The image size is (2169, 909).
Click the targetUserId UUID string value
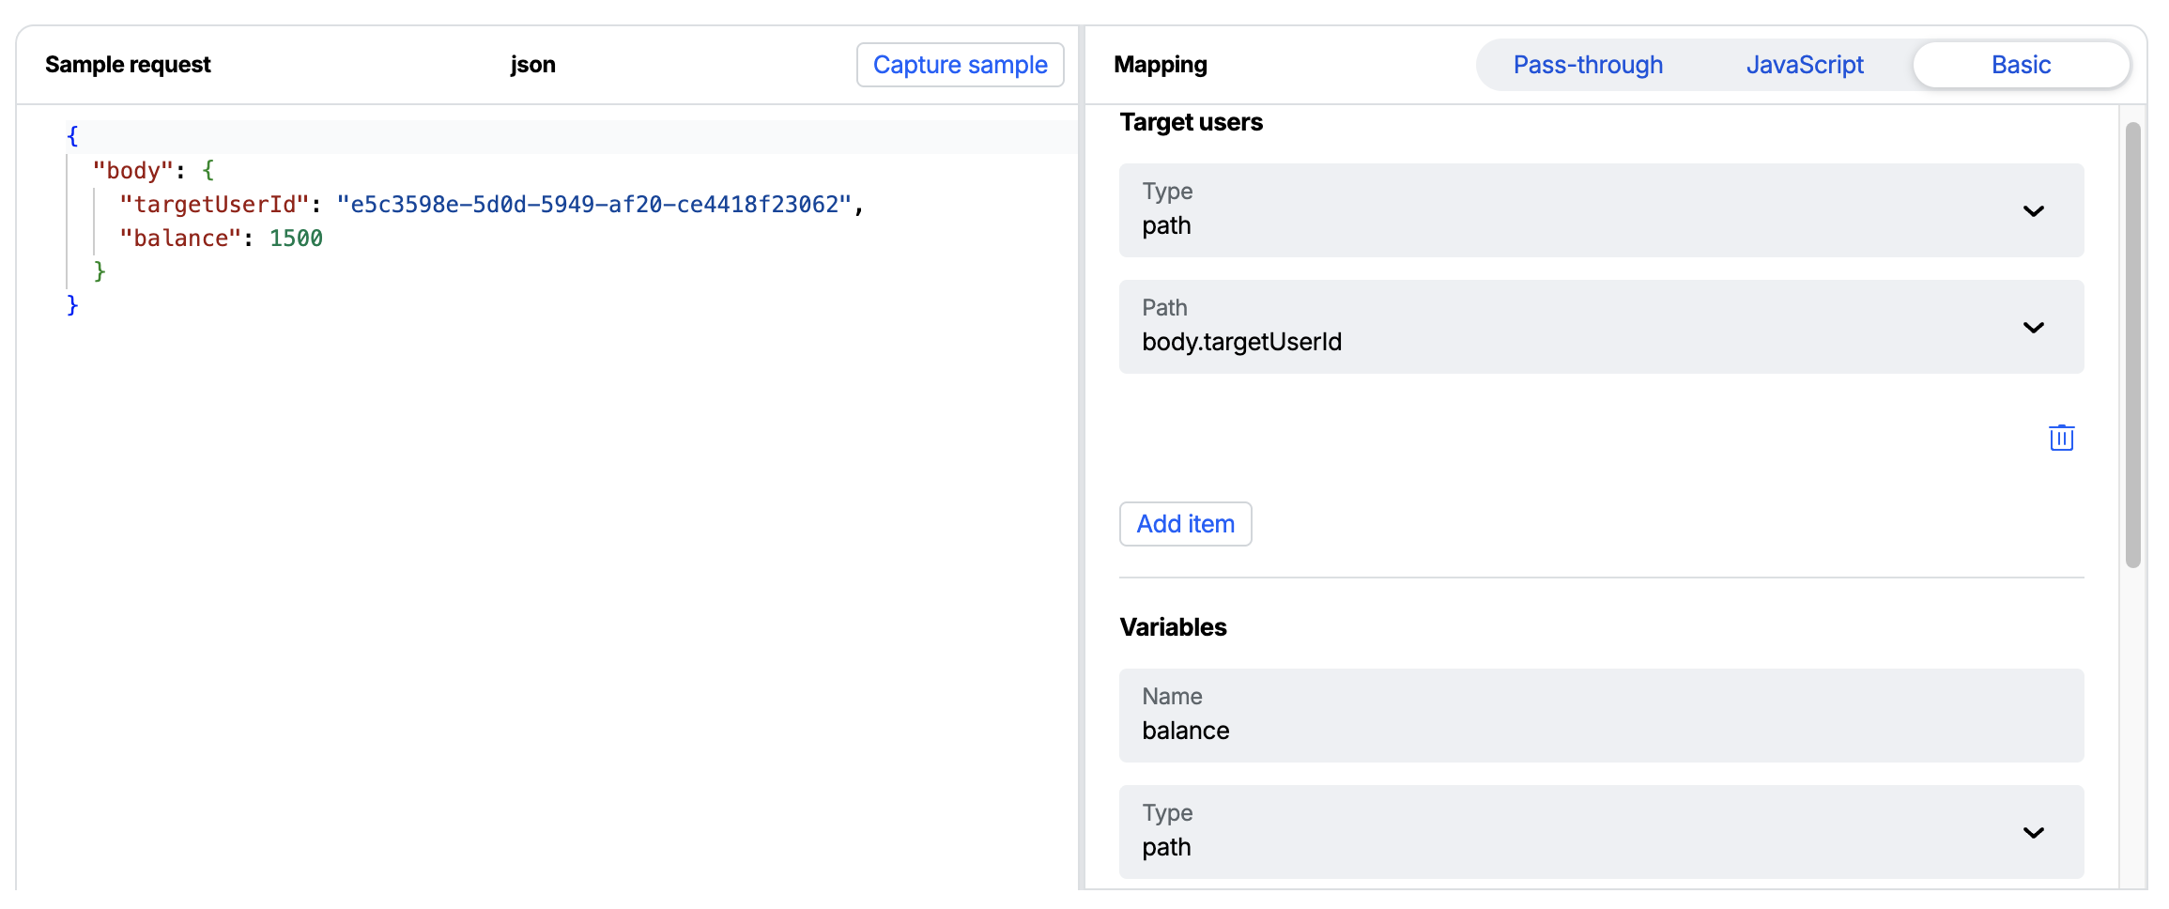coord(593,205)
